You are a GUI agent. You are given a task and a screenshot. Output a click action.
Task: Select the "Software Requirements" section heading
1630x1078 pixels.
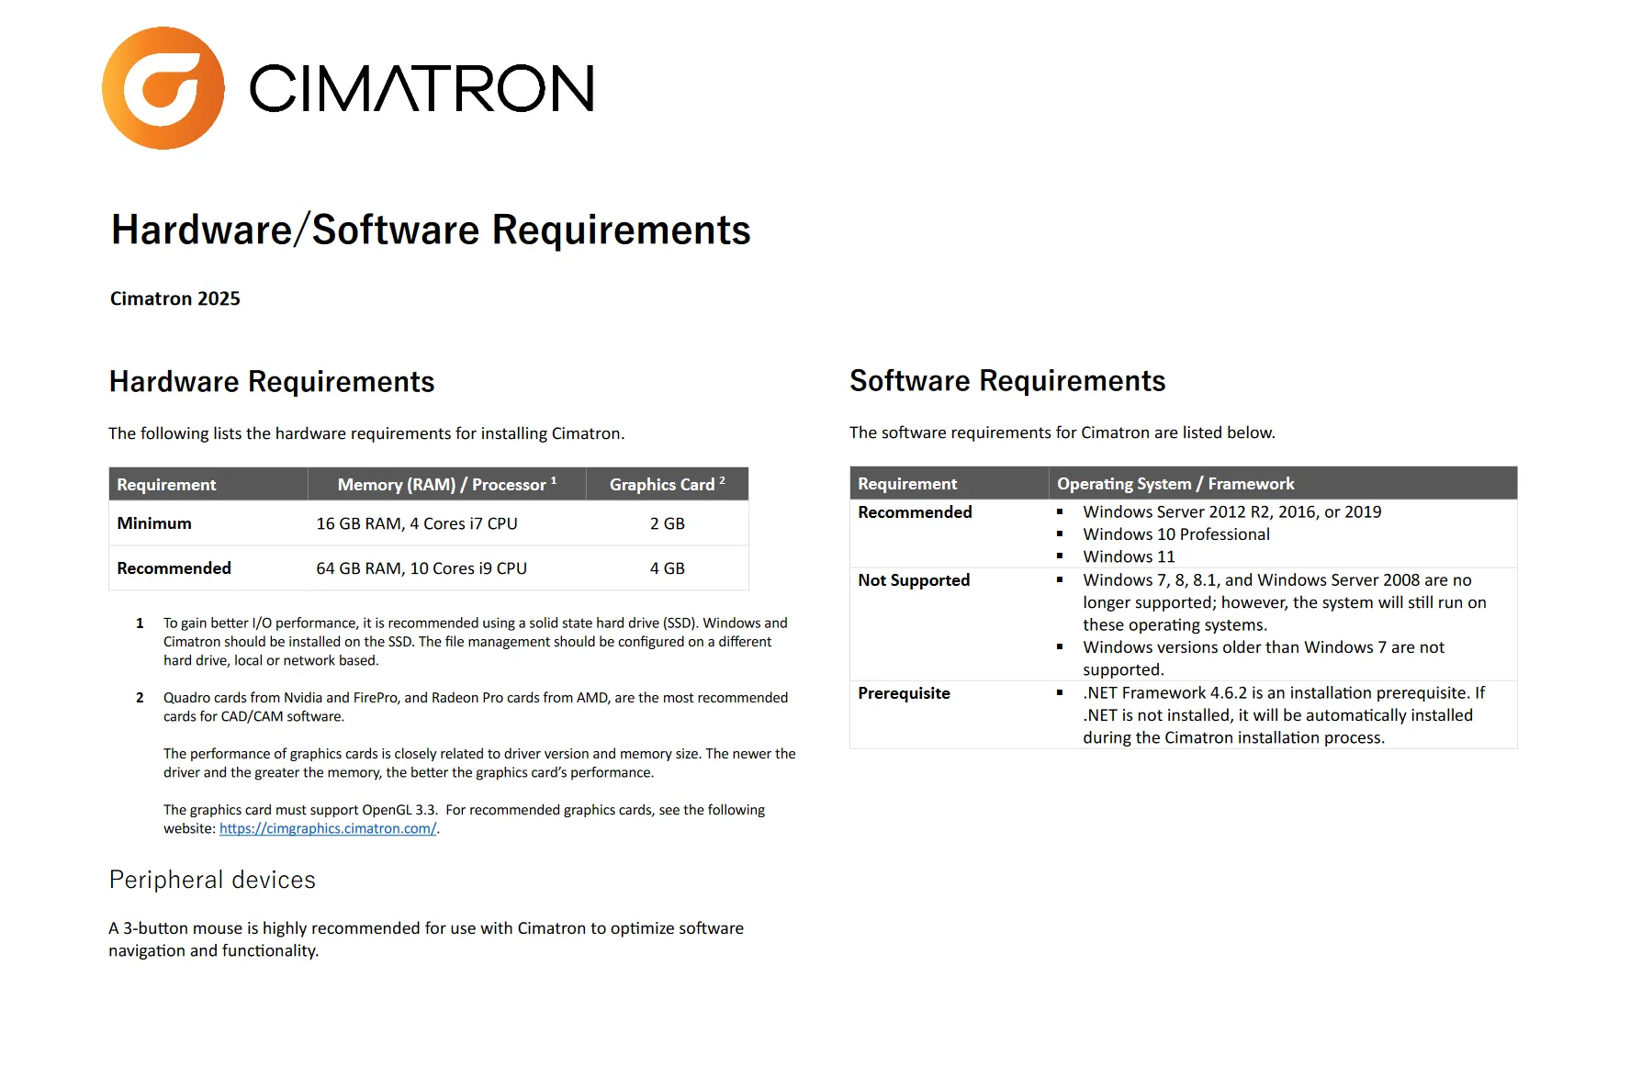click(x=1007, y=381)
